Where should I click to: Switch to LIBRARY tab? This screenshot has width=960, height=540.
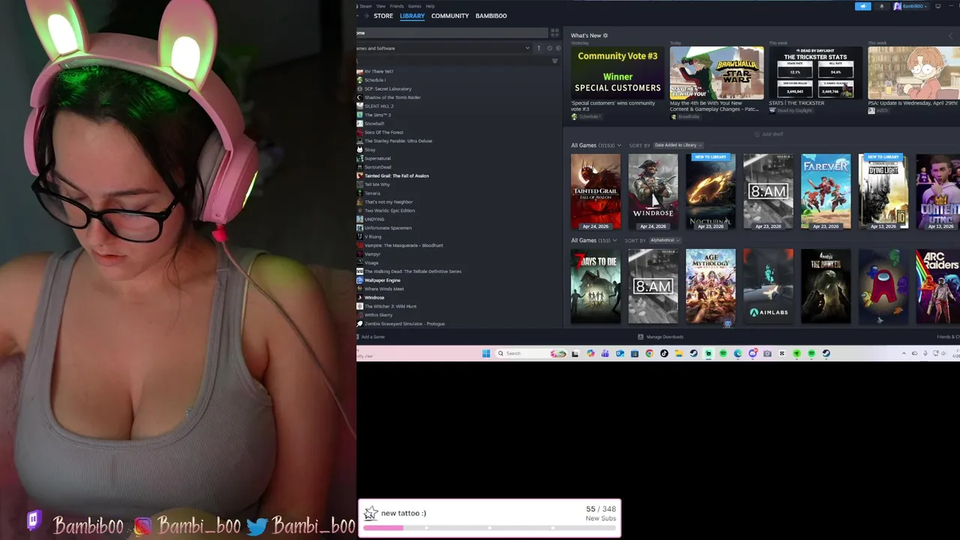(412, 16)
